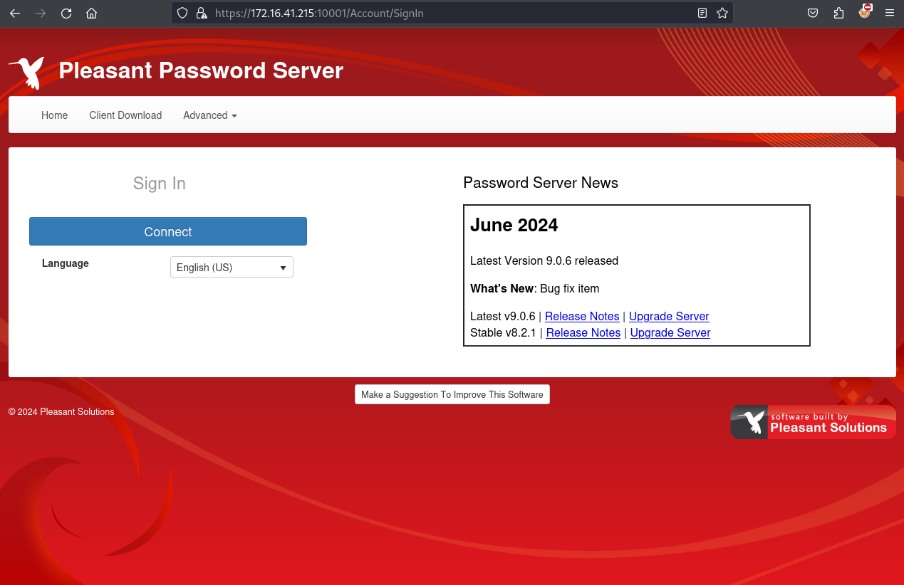This screenshot has width=904, height=585.
Task: Reload the page with the refresh icon
Action: pos(66,13)
